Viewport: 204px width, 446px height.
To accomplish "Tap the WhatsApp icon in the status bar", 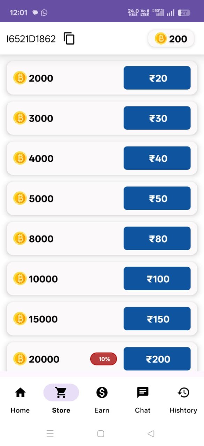I will pyautogui.click(x=44, y=12).
